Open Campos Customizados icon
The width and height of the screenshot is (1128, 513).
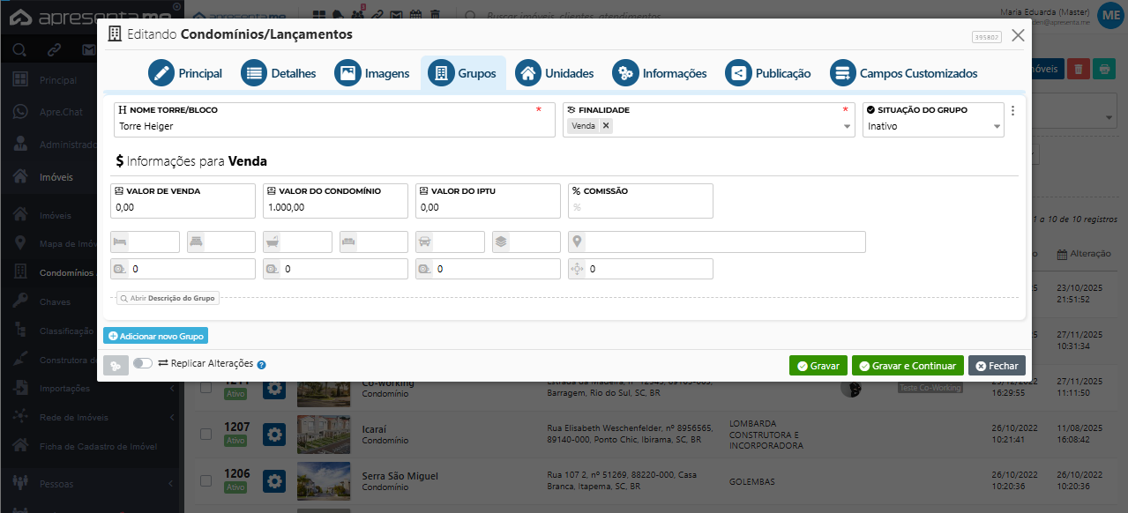pyautogui.click(x=843, y=73)
